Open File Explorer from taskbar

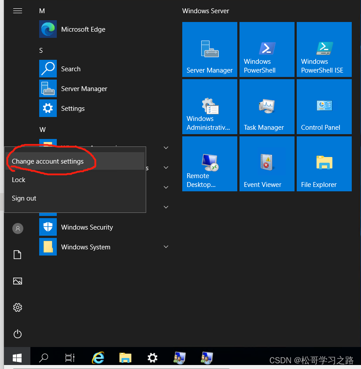(125, 358)
